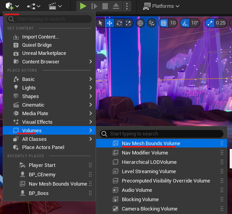Expand the Media Plate submenu
The height and width of the screenshot is (214, 232).
point(49,114)
